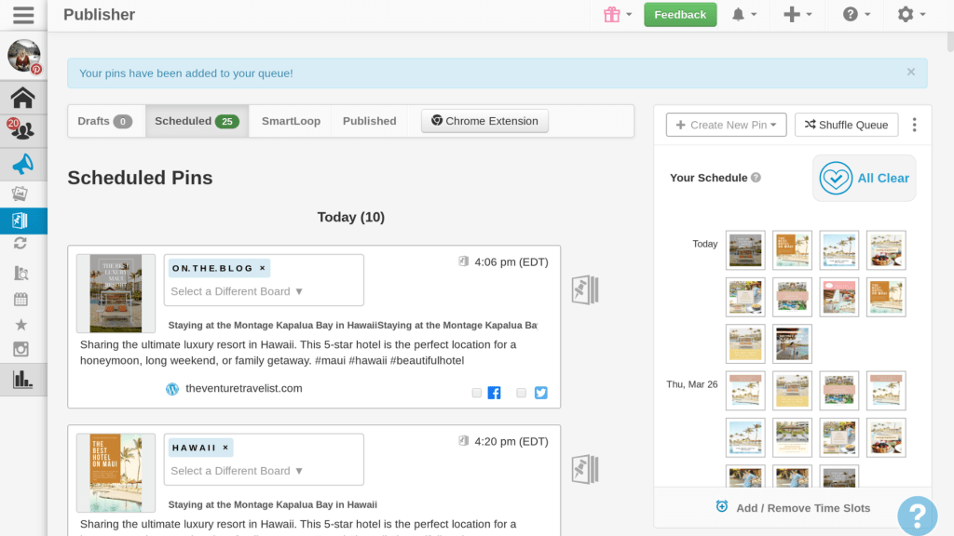Open Instagram section in the sidebar
The height and width of the screenshot is (536, 954).
click(x=20, y=349)
